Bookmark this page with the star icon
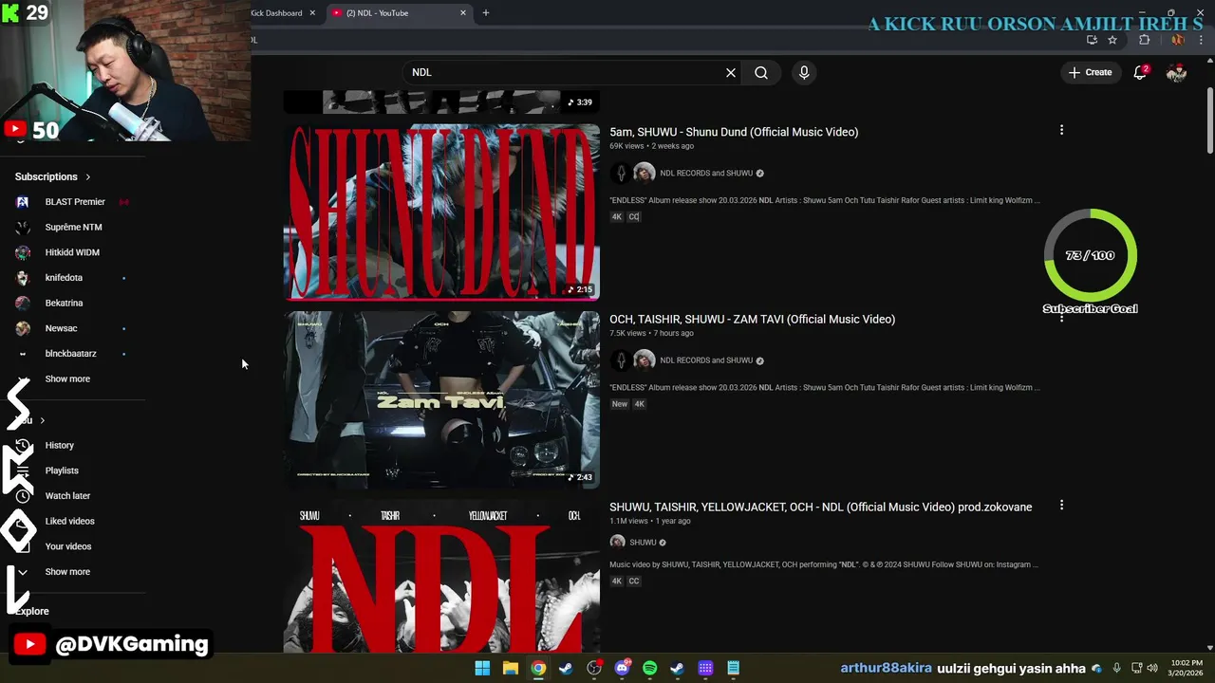The width and height of the screenshot is (1215, 683). 1112,40
